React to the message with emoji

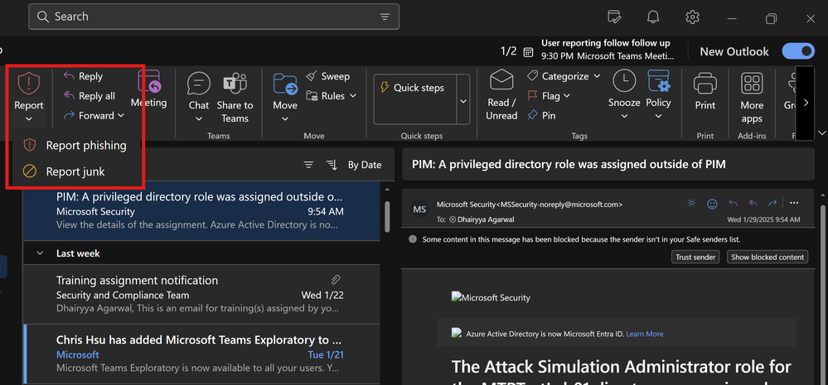pos(712,203)
